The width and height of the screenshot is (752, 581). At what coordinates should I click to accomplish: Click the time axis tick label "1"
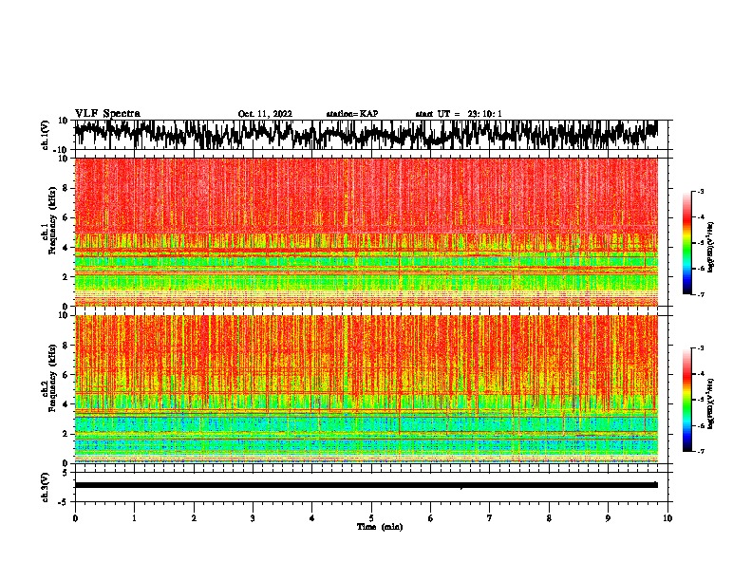tap(134, 518)
